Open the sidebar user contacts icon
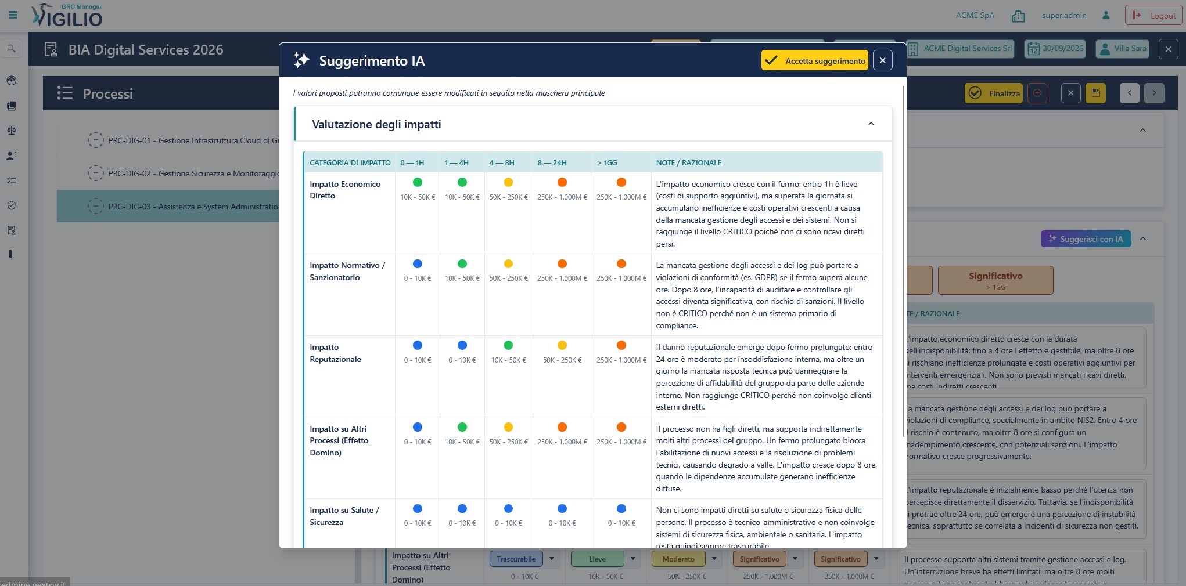 pos(11,155)
